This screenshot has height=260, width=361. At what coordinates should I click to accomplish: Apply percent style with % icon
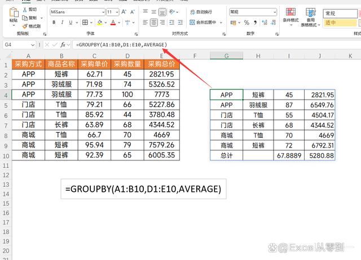246,23
